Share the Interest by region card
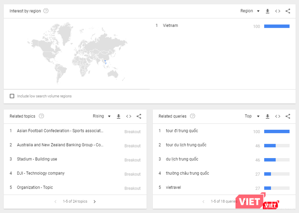This screenshot has width=299, height=213. 288,11
